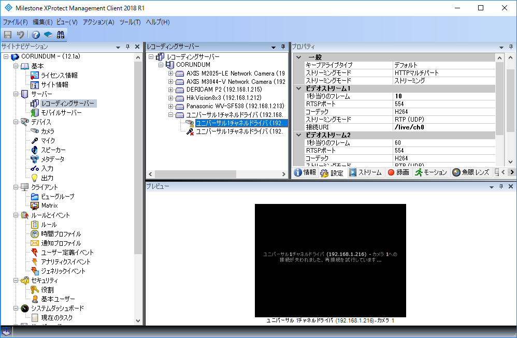Click the 出力 light bulb icon

click(x=35, y=178)
